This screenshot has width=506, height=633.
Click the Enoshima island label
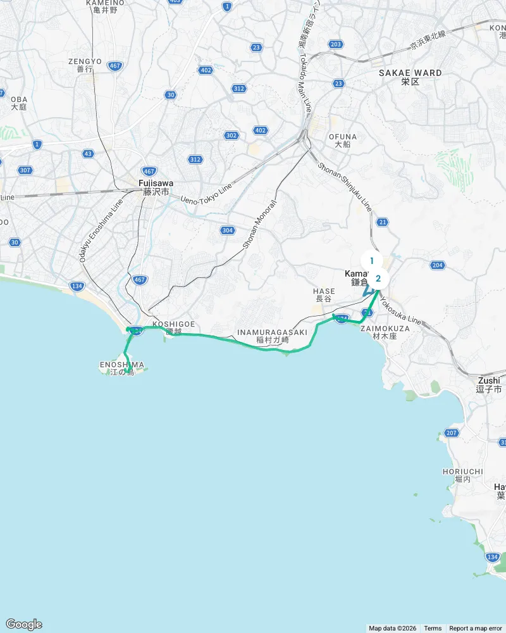(x=122, y=368)
